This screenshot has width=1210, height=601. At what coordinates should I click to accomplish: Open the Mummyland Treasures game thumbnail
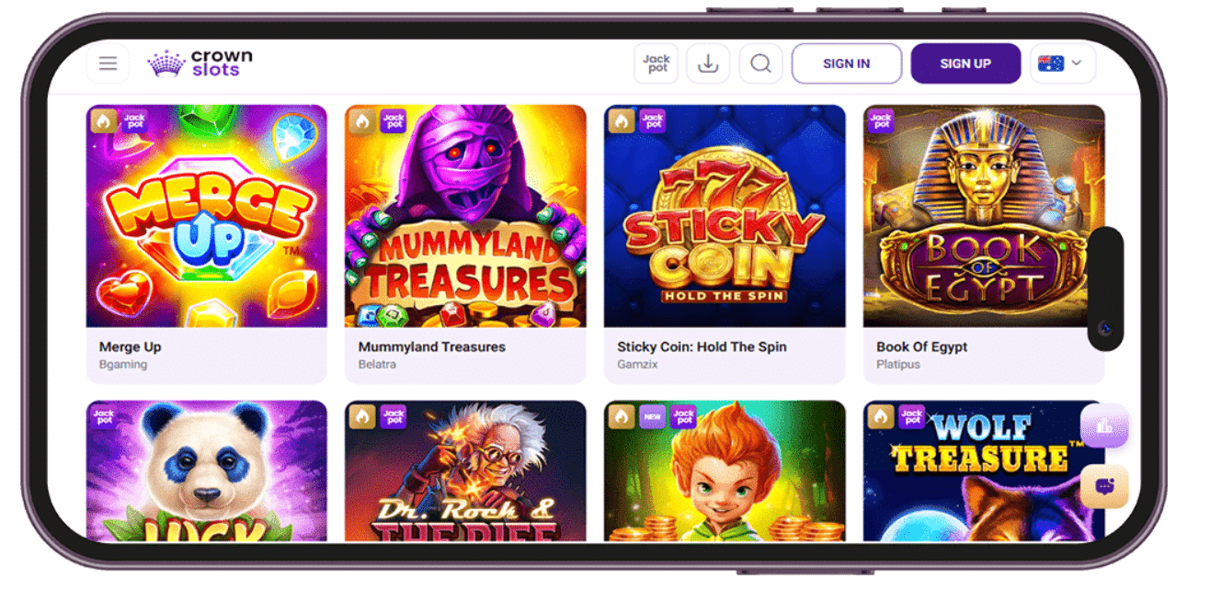point(465,216)
